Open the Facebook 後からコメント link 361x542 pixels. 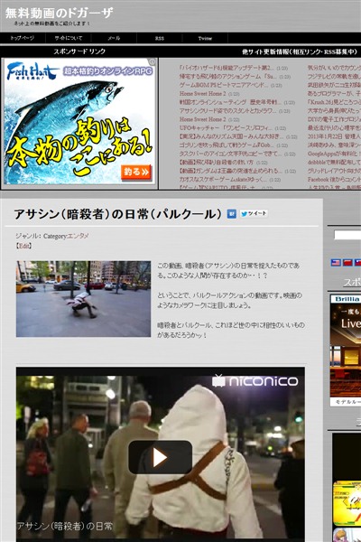(x=334, y=180)
